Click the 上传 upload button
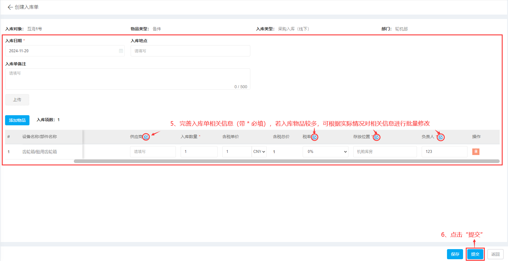508x261 pixels. 17,100
